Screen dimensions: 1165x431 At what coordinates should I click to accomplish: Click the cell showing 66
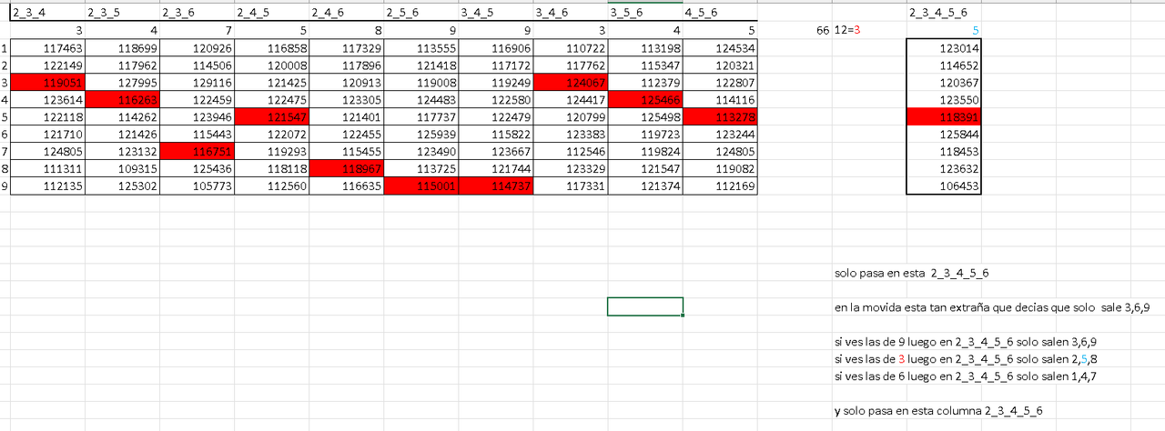pos(795,30)
